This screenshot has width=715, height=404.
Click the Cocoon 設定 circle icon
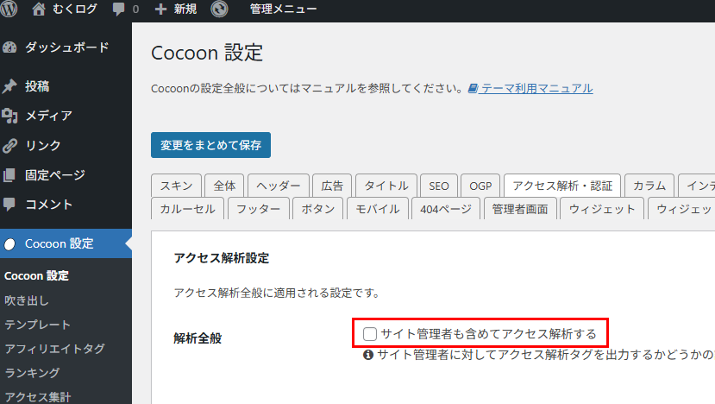[9, 244]
